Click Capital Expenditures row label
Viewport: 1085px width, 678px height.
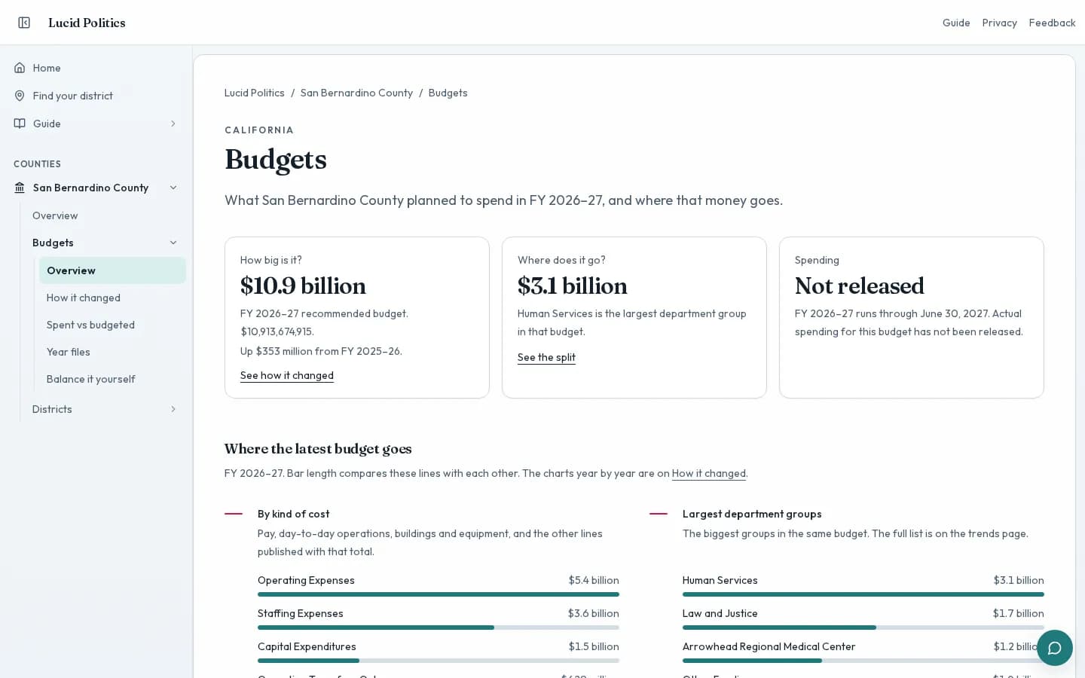[307, 646]
